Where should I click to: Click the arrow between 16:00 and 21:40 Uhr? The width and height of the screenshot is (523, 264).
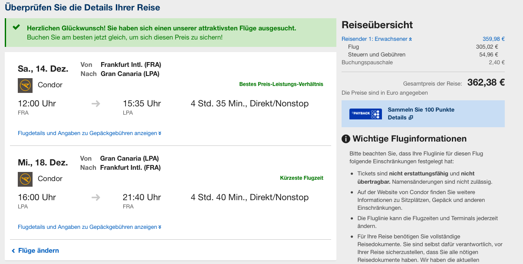click(x=96, y=198)
